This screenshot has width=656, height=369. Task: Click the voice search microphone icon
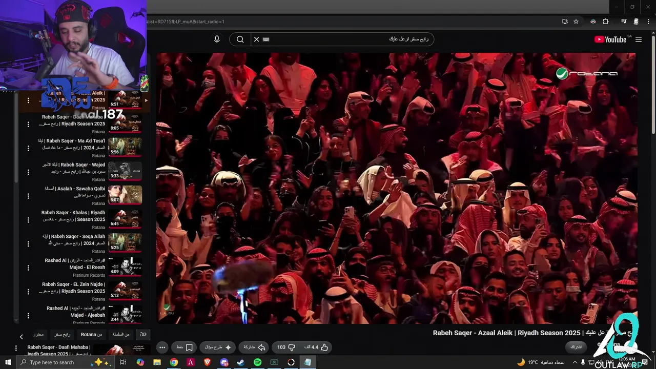coord(217,39)
